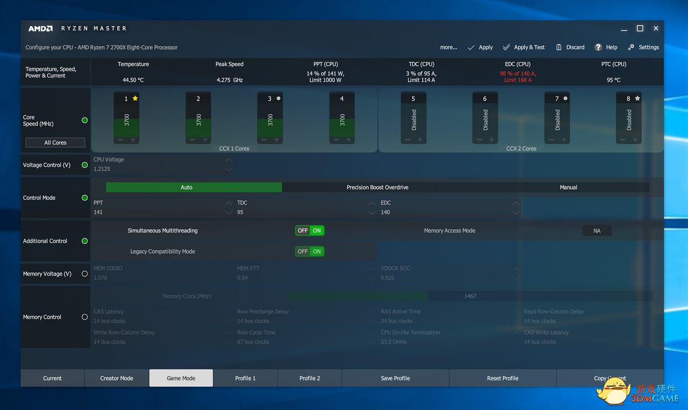Click Reset Profile button
This screenshot has height=410, width=688.
click(503, 378)
